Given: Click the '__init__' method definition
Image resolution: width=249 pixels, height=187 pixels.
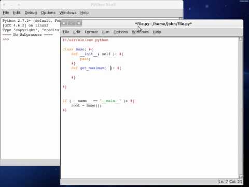Looking at the screenshot, I should pos(98,54).
